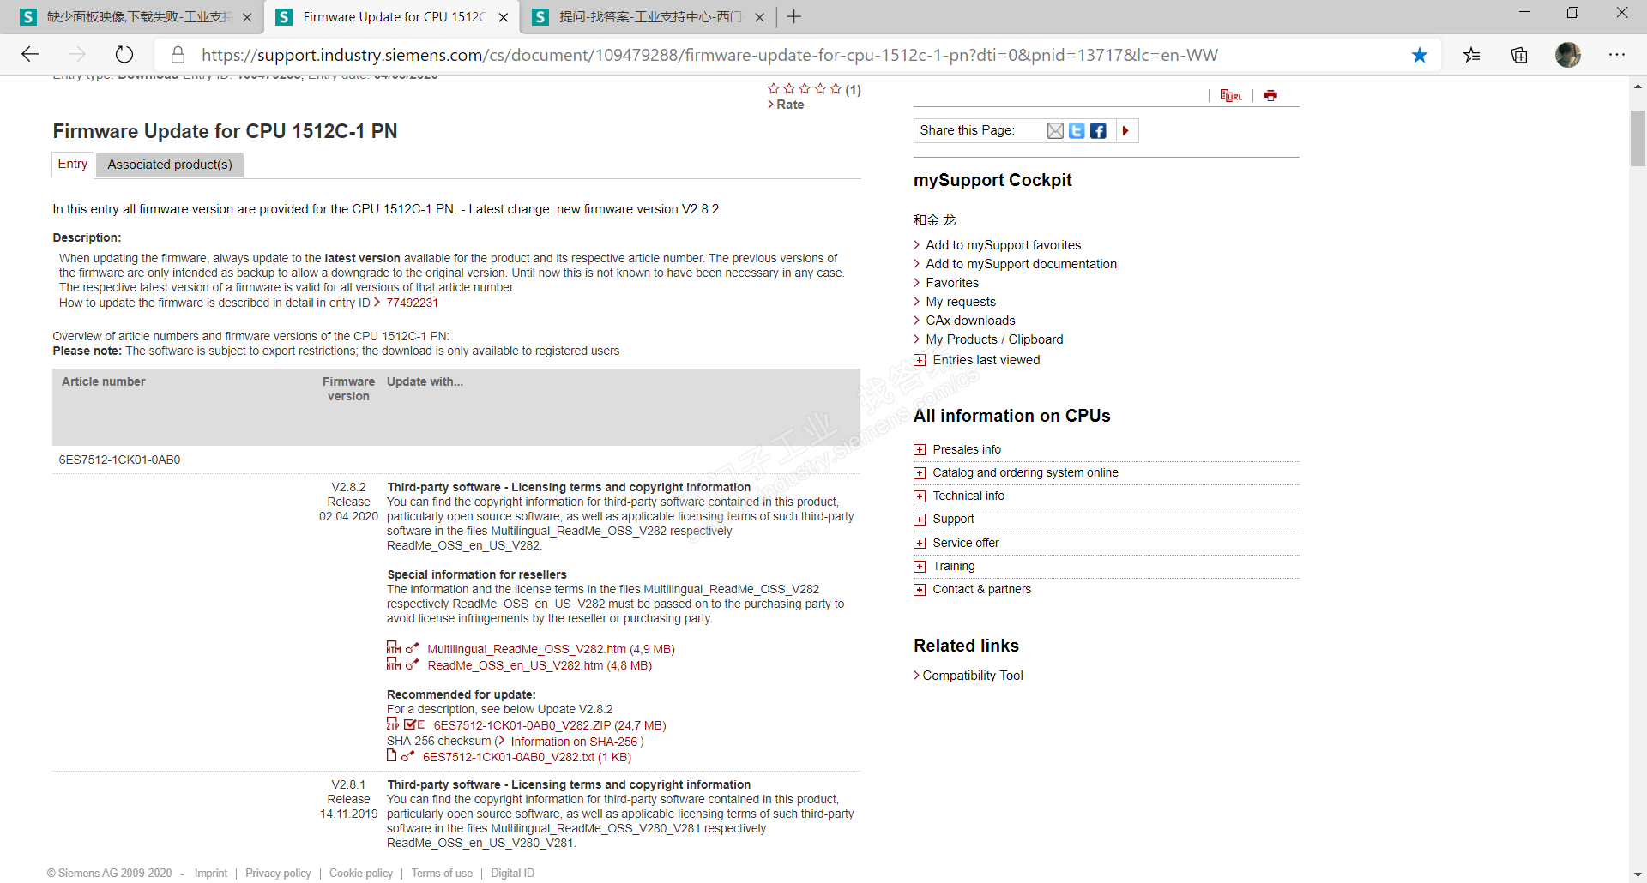Click the document icon before 6ES7512-1CK01-0AB0_V282.txt
The width and height of the screenshot is (1647, 883).
coord(392,756)
